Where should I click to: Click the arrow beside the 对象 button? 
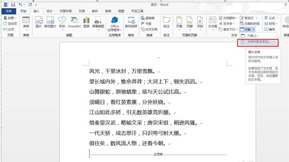[254, 29]
